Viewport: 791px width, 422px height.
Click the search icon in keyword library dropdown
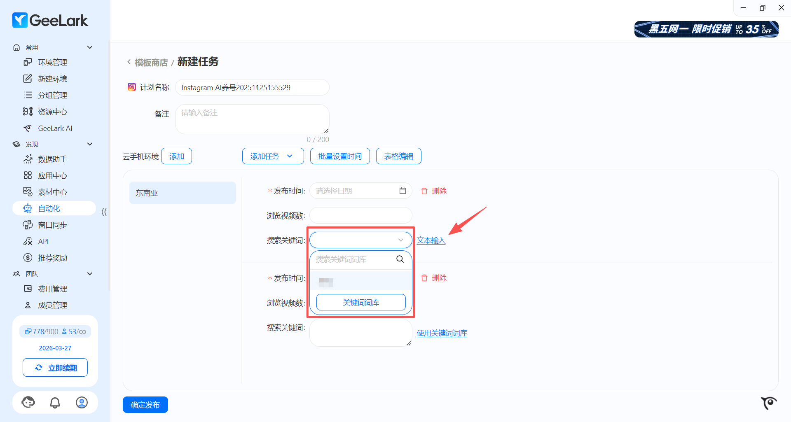point(400,259)
